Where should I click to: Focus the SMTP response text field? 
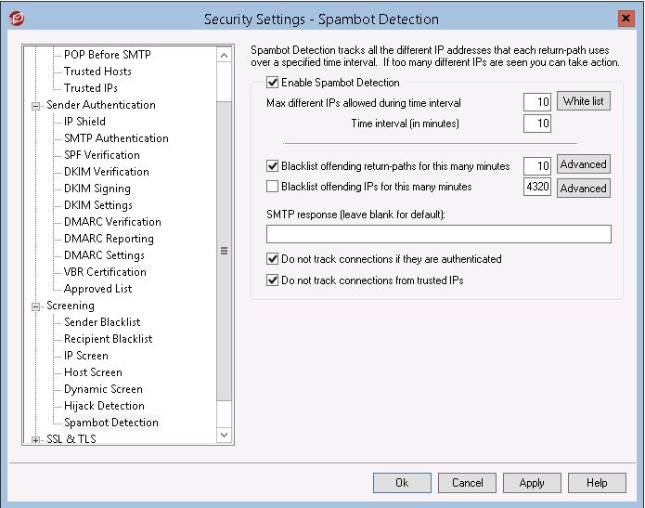tap(438, 234)
